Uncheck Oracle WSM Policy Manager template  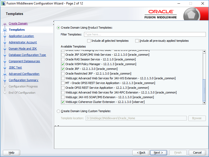click(x=63, y=64)
